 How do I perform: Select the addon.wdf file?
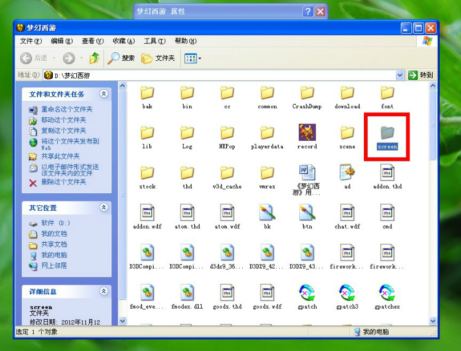click(x=147, y=216)
